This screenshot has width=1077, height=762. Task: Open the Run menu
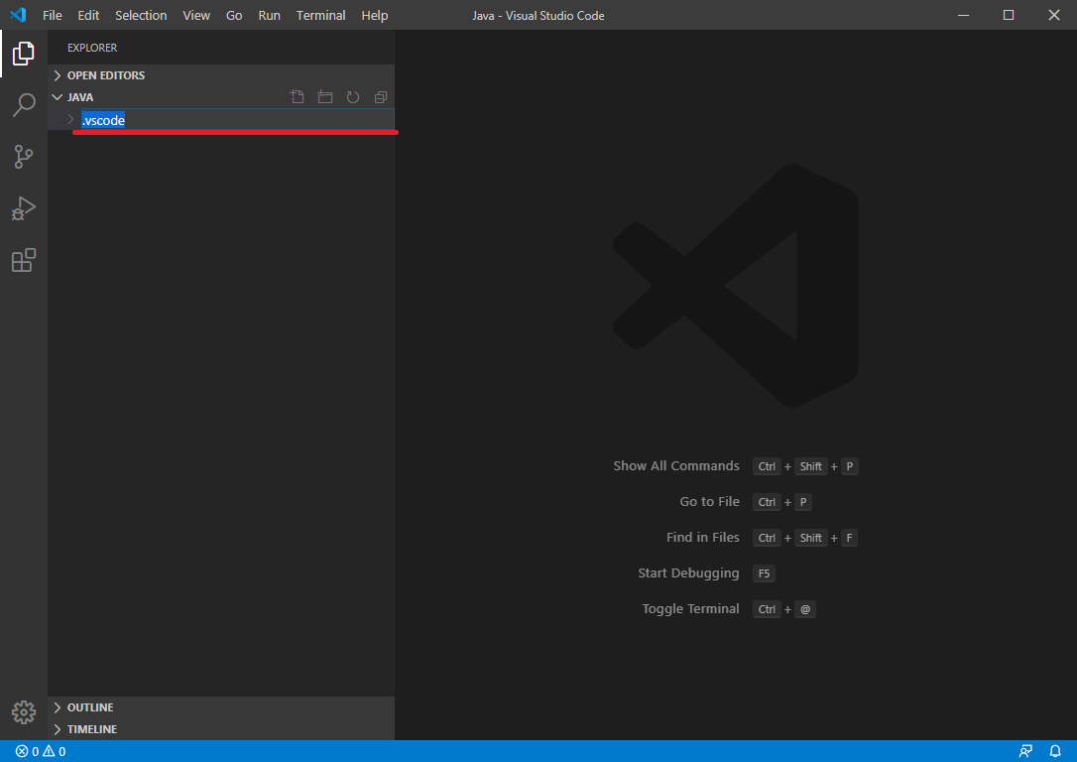270,15
